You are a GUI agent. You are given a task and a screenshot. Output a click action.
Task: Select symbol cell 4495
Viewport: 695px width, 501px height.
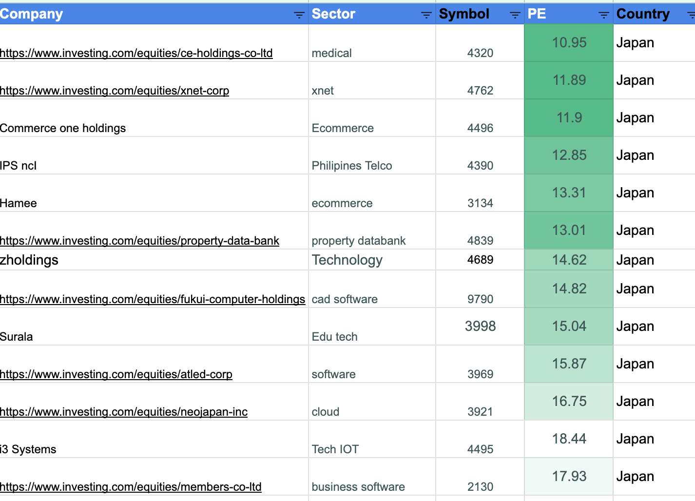pos(480,439)
